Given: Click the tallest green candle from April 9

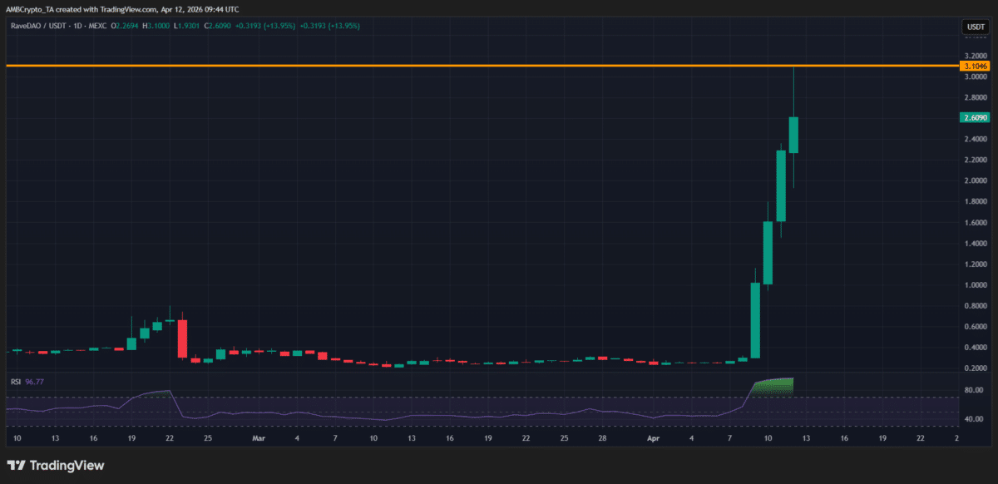Looking at the screenshot, I should click(x=755, y=320).
